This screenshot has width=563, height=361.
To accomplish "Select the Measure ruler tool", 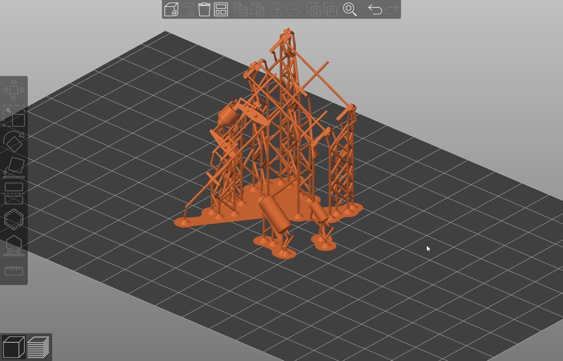I will pos(14,271).
